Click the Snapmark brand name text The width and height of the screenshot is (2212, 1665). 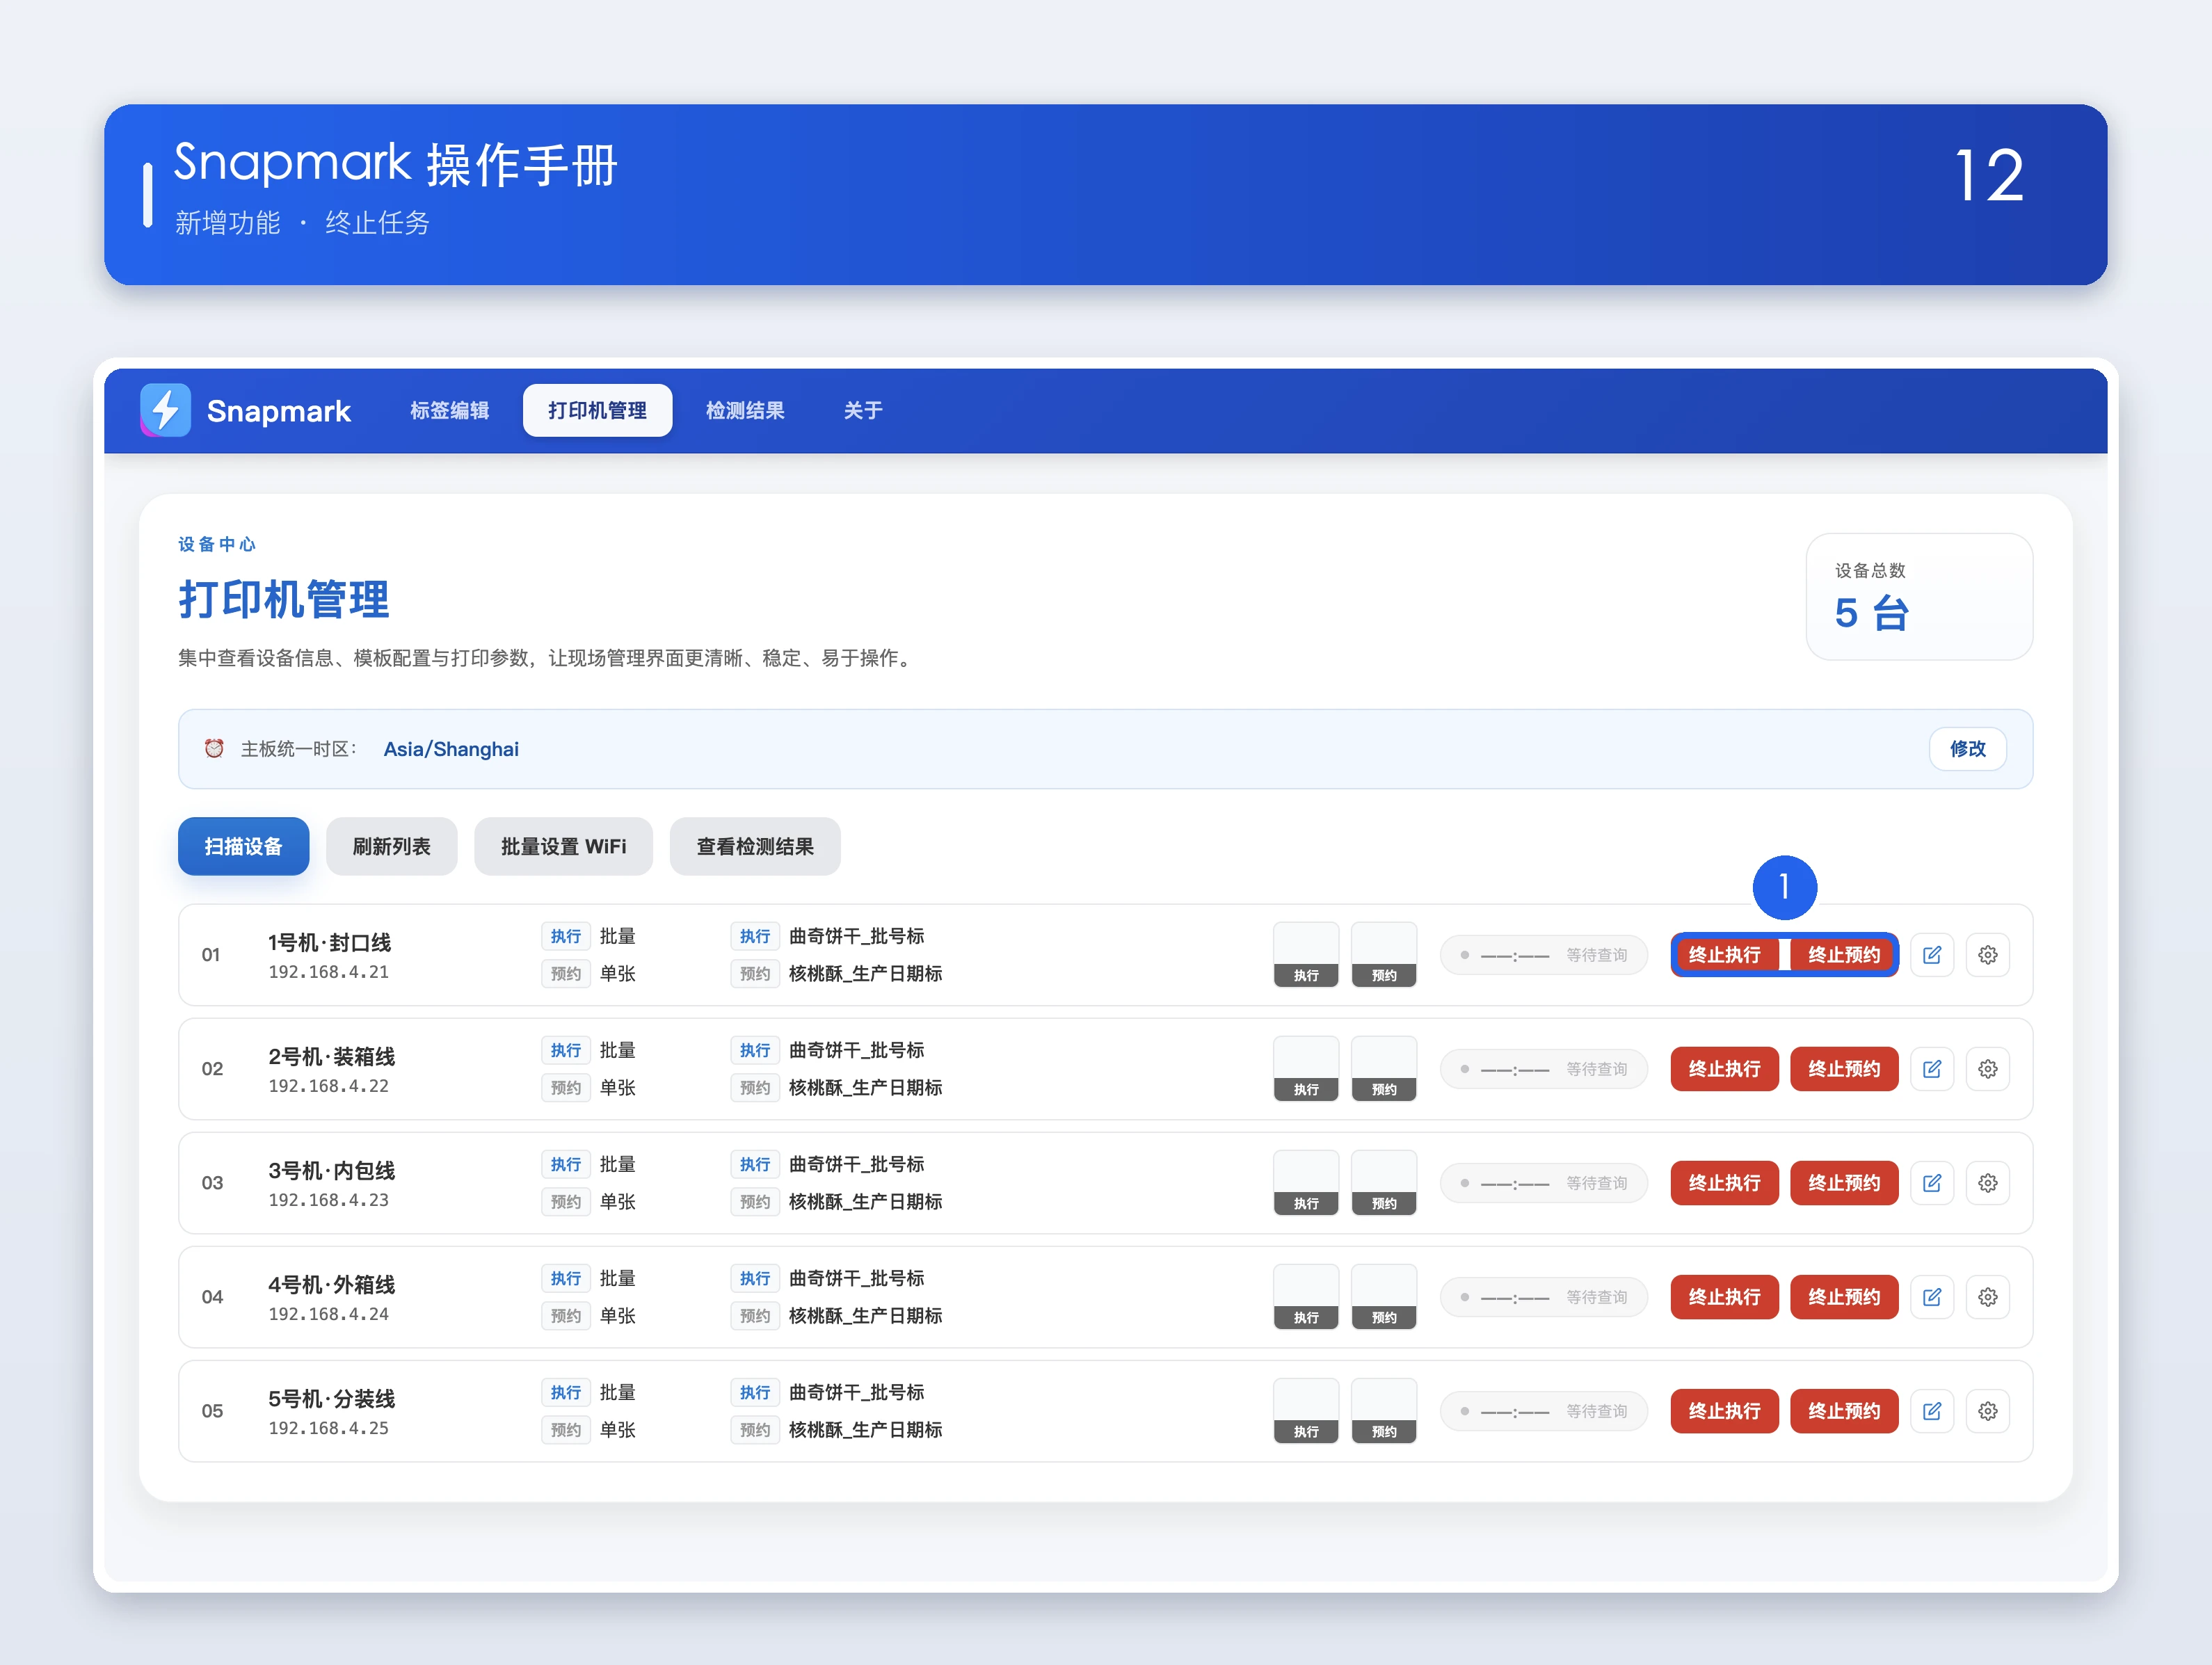tap(278, 410)
